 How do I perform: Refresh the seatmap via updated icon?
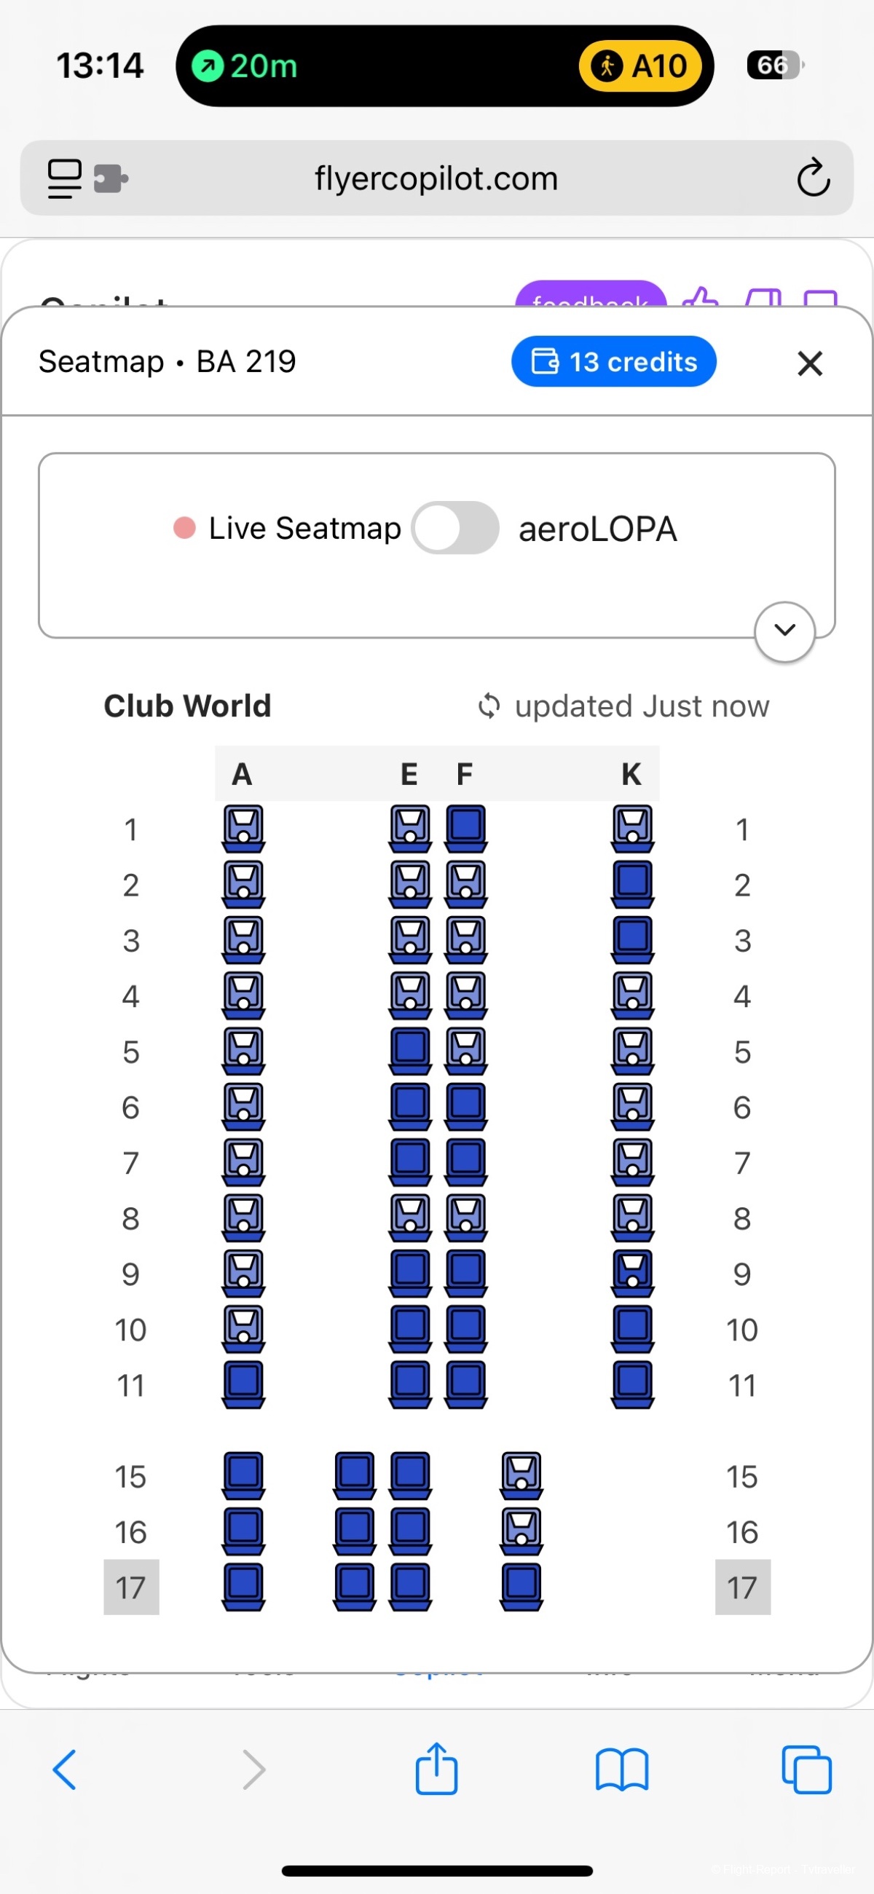tap(489, 706)
